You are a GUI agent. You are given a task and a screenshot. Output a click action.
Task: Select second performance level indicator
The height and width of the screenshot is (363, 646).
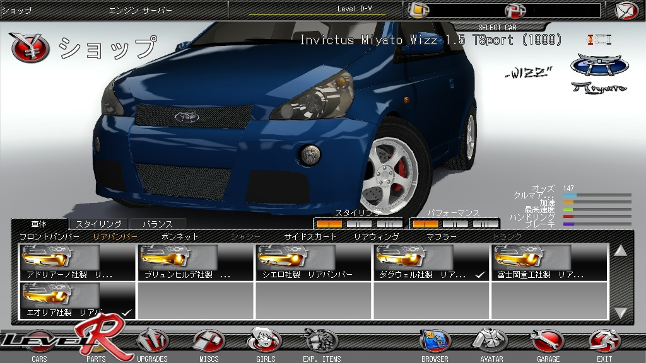coord(455,224)
